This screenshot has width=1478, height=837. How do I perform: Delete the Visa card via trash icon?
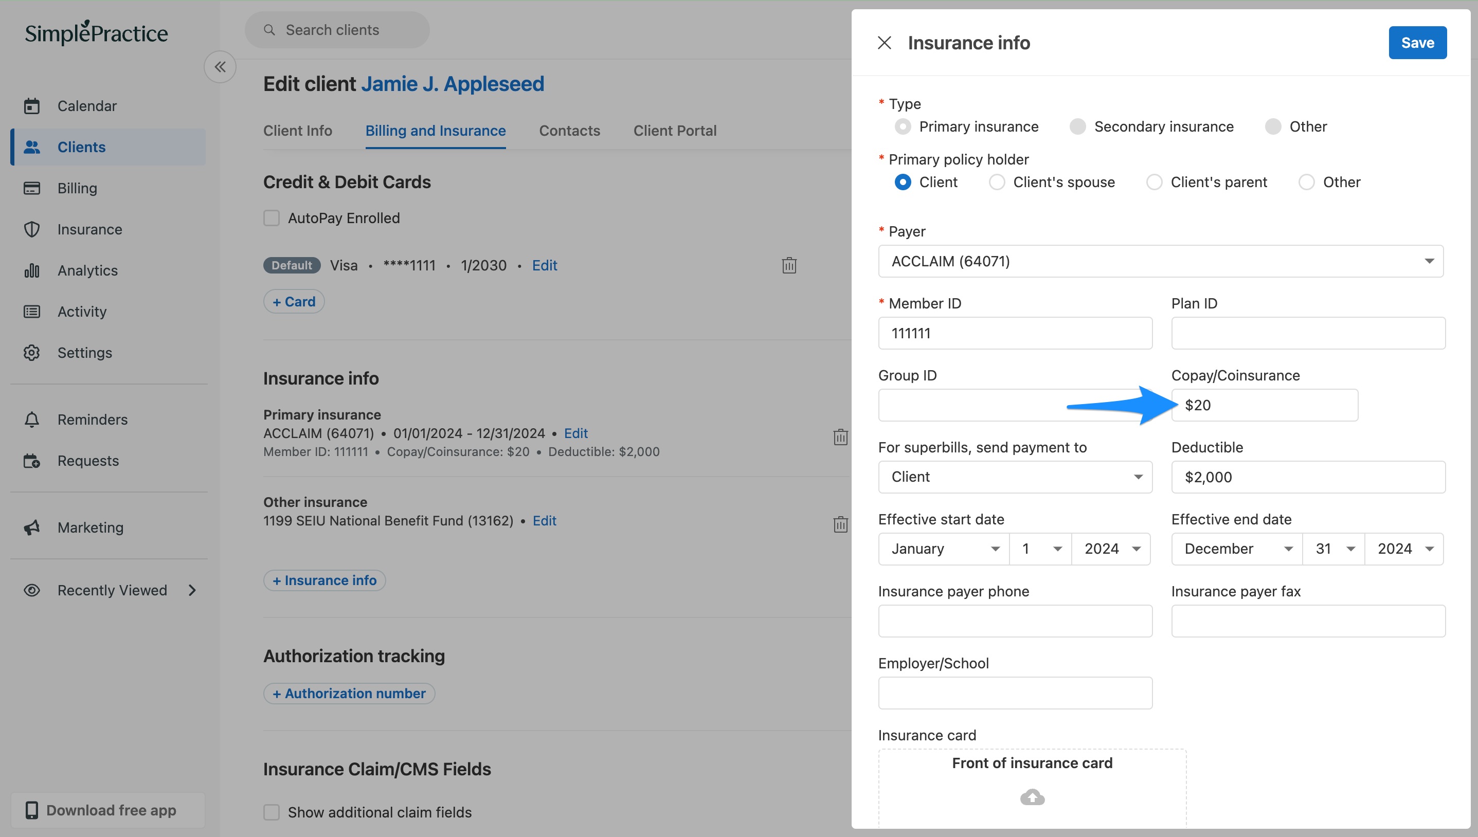coord(789,265)
